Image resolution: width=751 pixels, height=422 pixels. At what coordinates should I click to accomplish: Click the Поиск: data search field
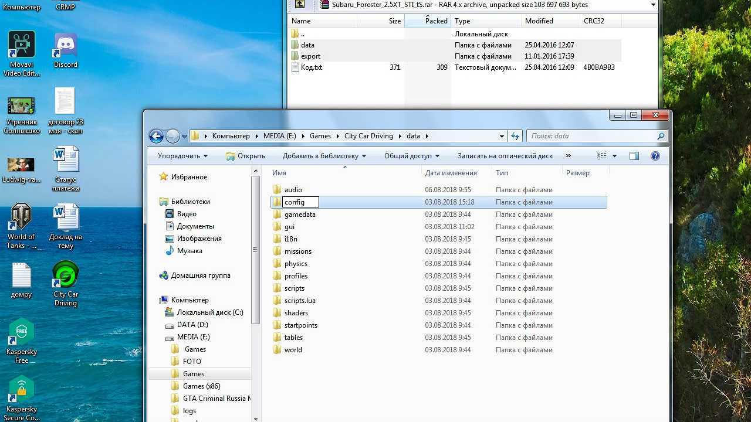597,136
